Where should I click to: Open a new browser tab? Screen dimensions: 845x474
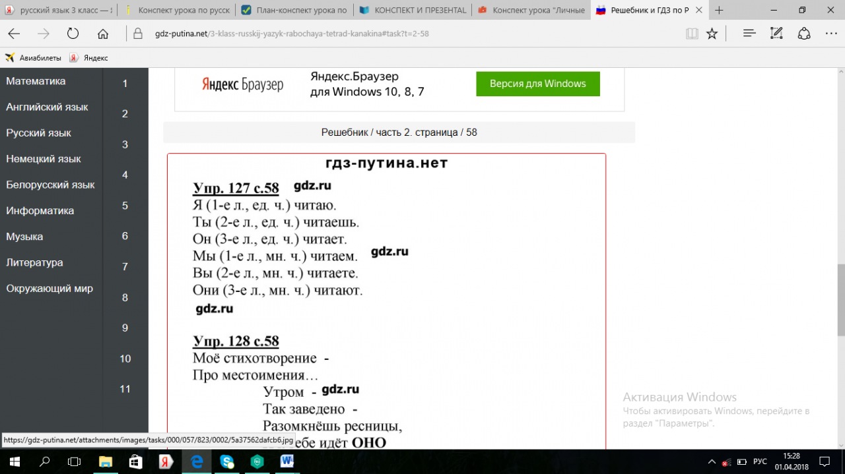point(719,10)
